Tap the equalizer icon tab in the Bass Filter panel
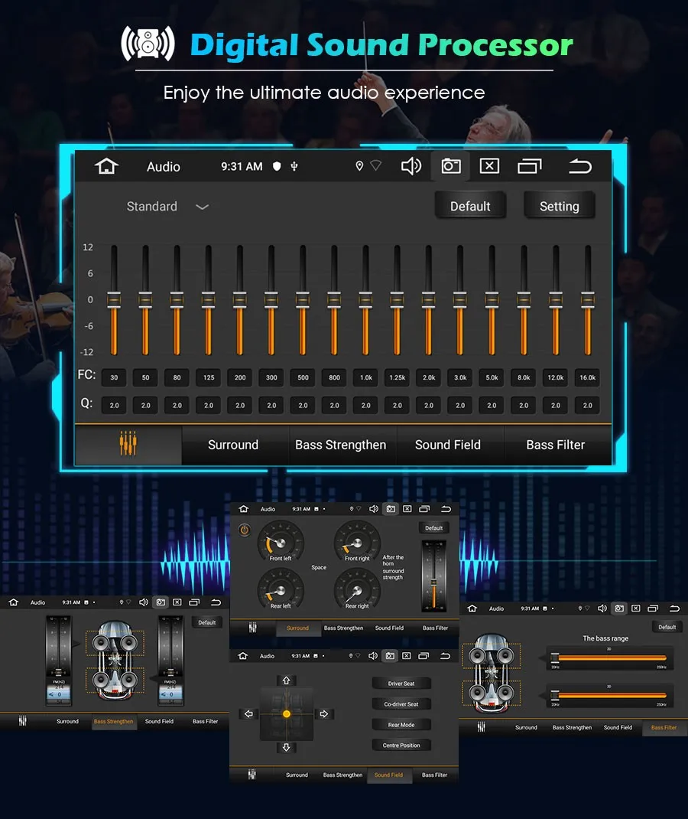This screenshot has width=688, height=819. pyautogui.click(x=482, y=726)
